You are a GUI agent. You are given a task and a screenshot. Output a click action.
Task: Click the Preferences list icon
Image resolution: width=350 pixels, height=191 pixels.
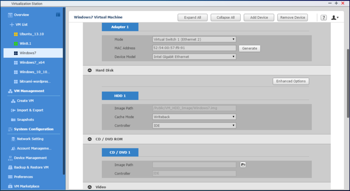tap(10, 177)
